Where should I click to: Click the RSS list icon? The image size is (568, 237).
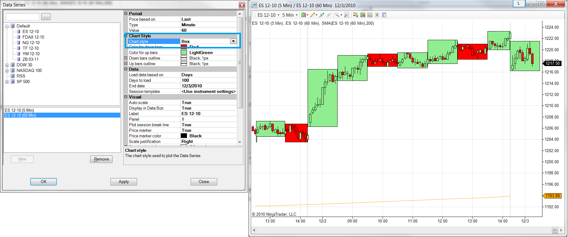tap(13, 76)
